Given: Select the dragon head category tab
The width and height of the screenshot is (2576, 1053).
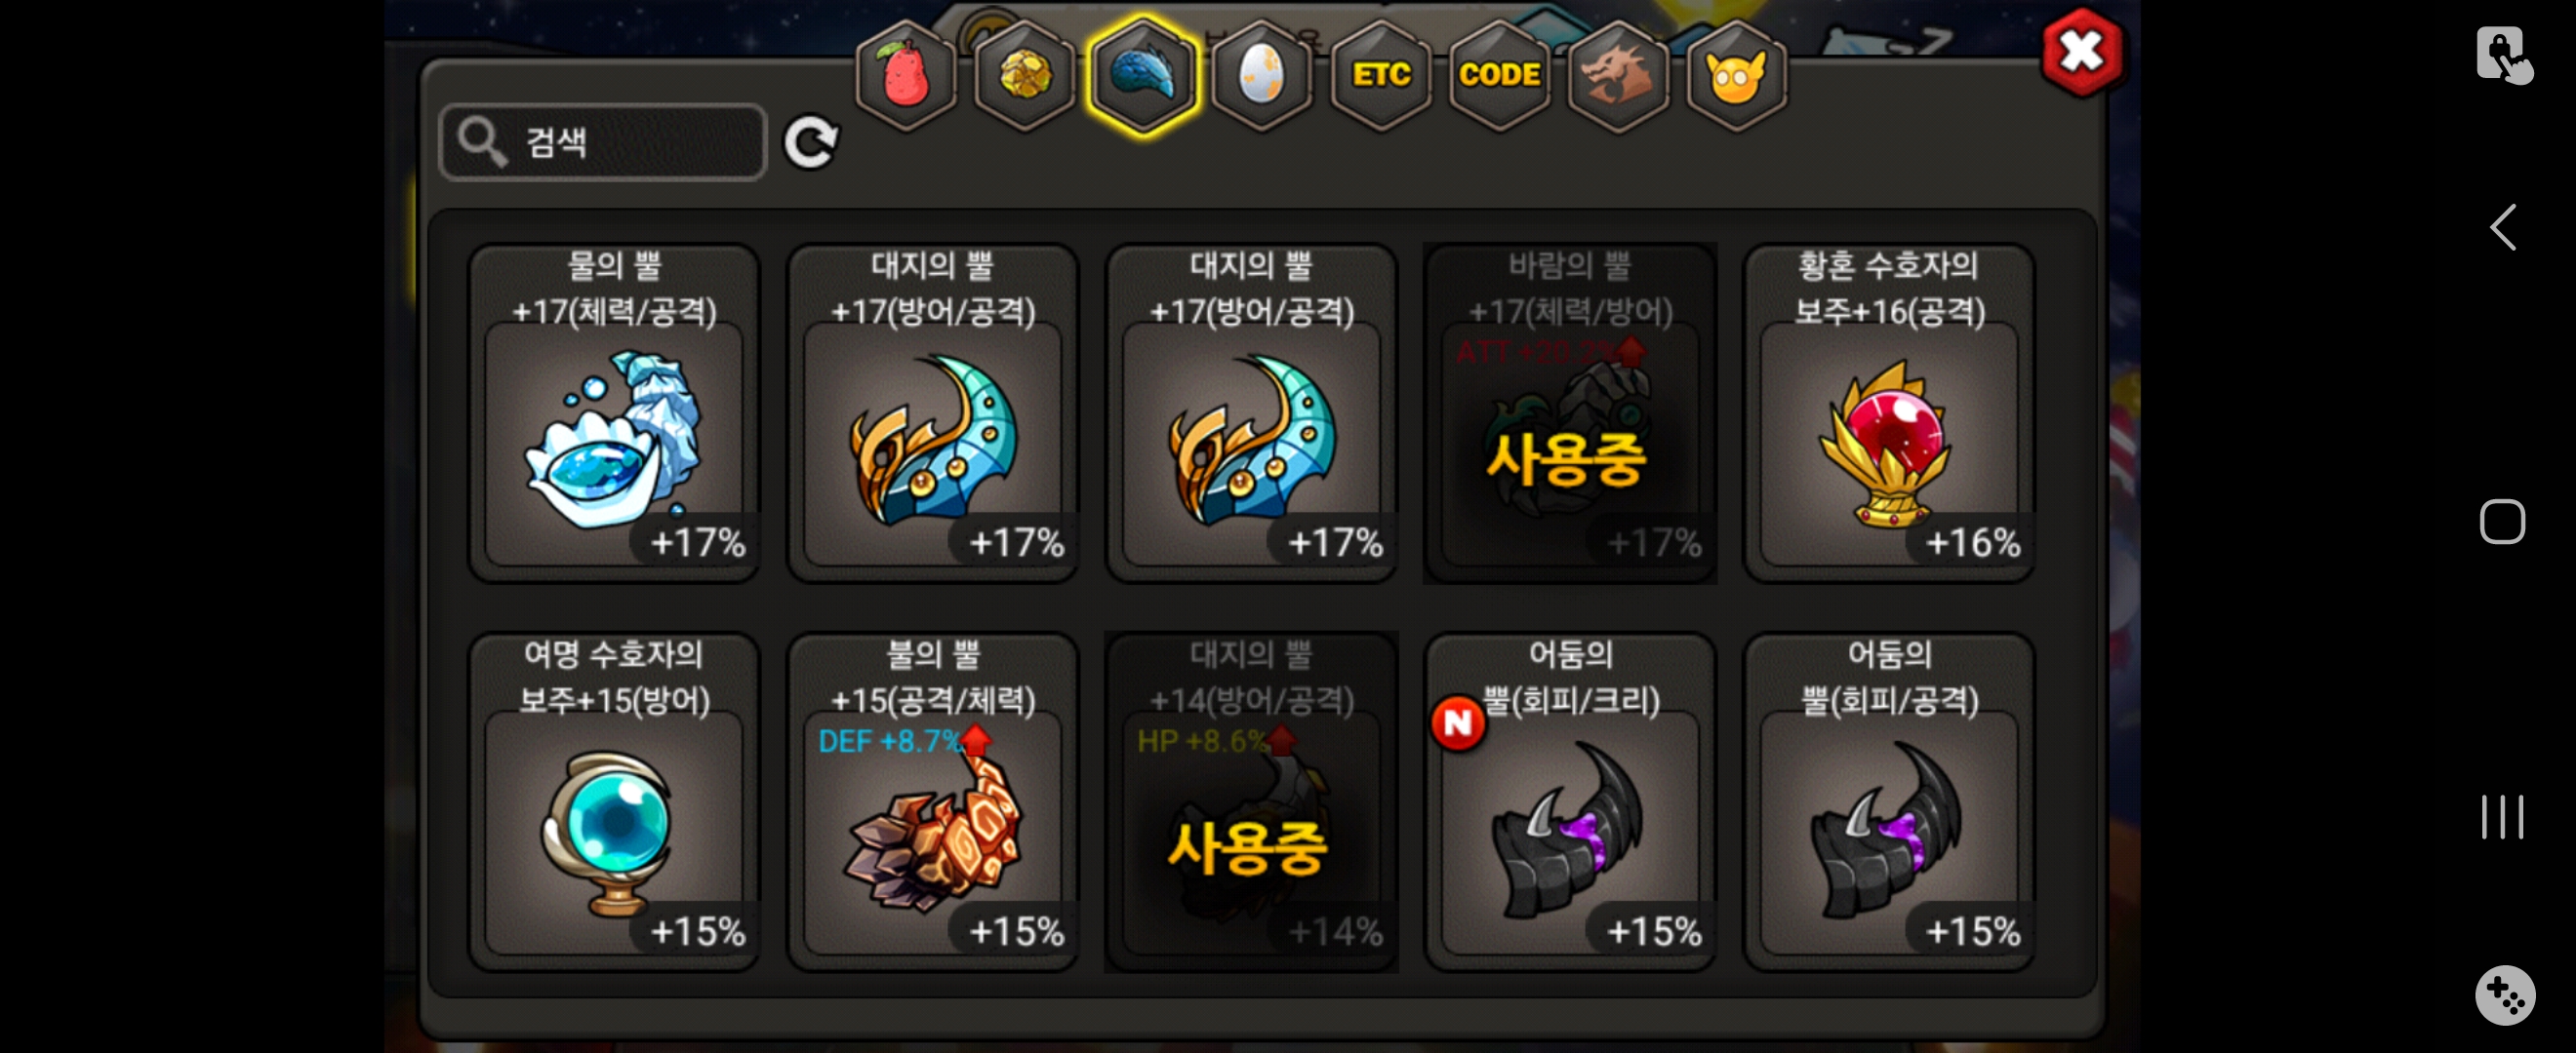Looking at the screenshot, I should pyautogui.click(x=1618, y=75).
